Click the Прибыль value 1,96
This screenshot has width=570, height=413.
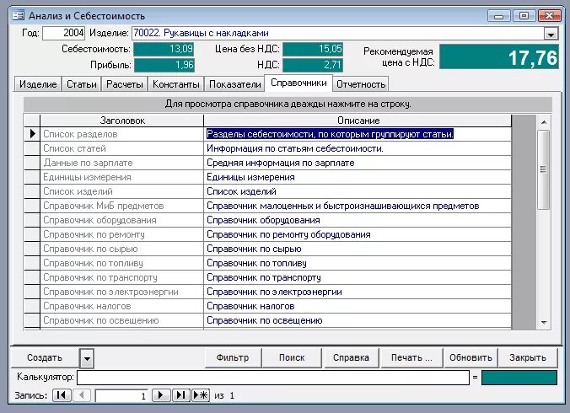point(164,65)
